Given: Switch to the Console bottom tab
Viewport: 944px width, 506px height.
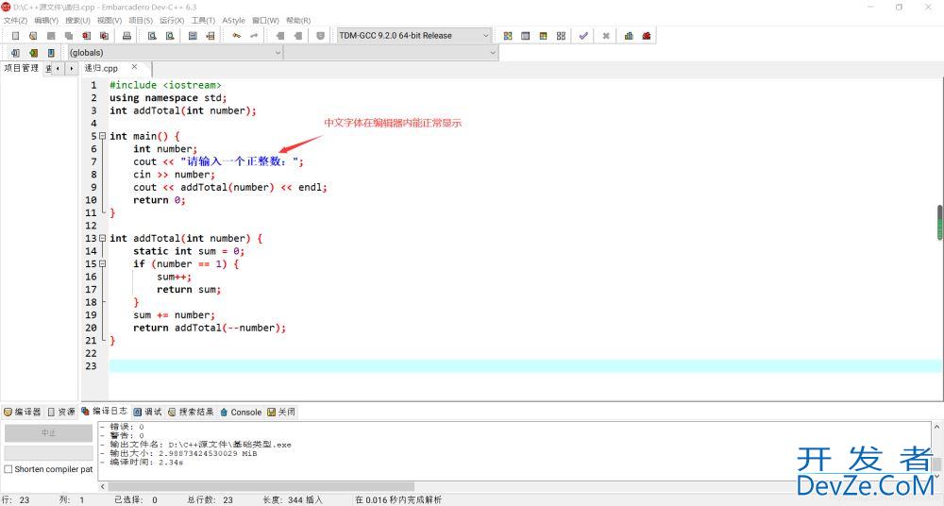Looking at the screenshot, I should pyautogui.click(x=241, y=412).
